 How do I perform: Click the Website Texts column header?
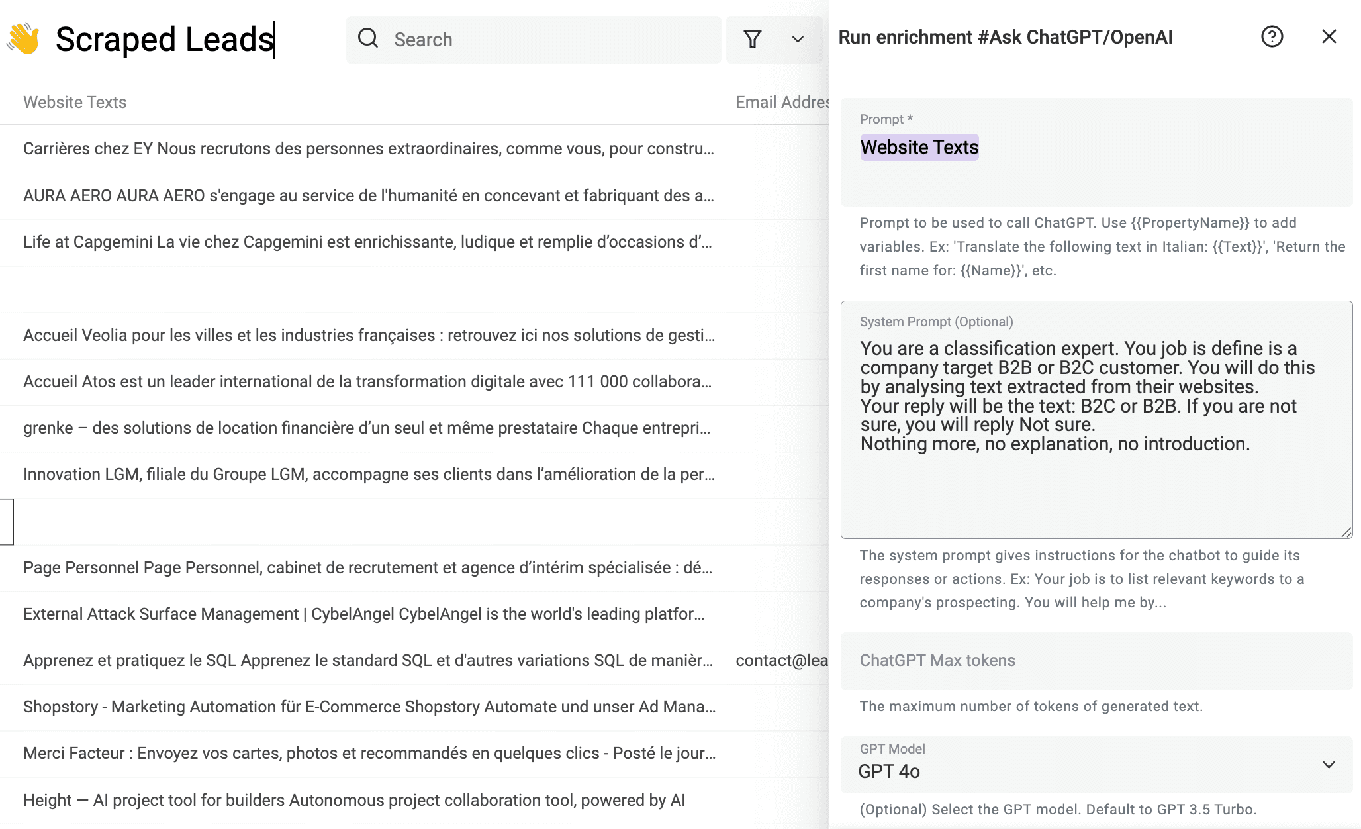[x=75, y=102]
